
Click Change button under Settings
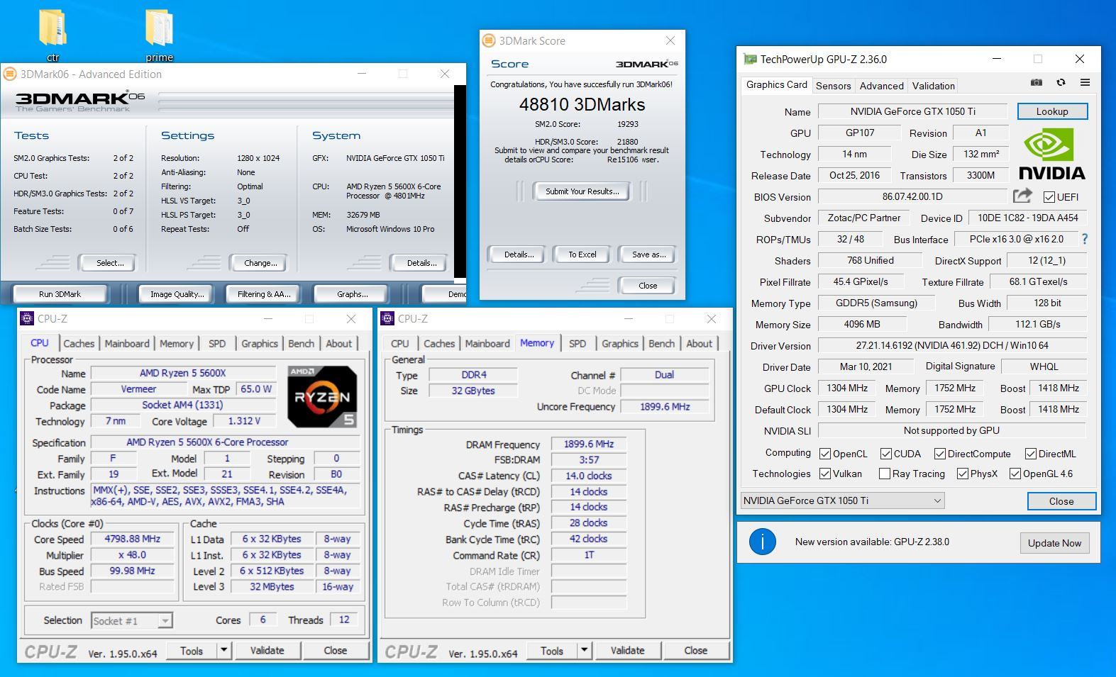point(260,263)
